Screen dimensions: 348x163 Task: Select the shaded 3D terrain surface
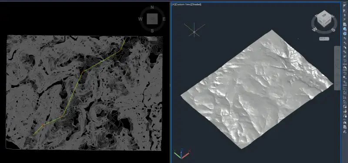[257, 89]
